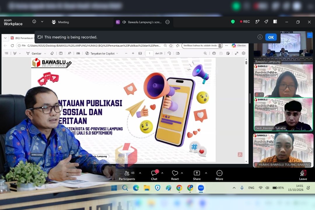Click the recording notice info icon
Screen dimensions: 315x210
[260, 37]
